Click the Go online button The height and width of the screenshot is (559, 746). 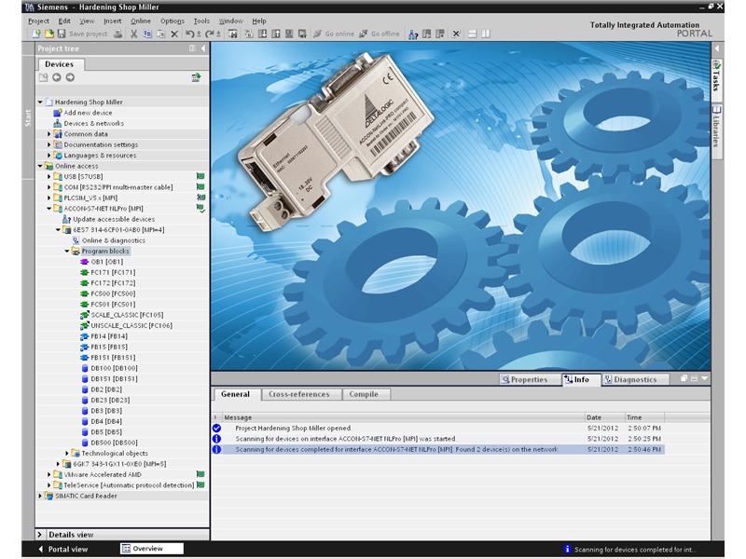(334, 34)
